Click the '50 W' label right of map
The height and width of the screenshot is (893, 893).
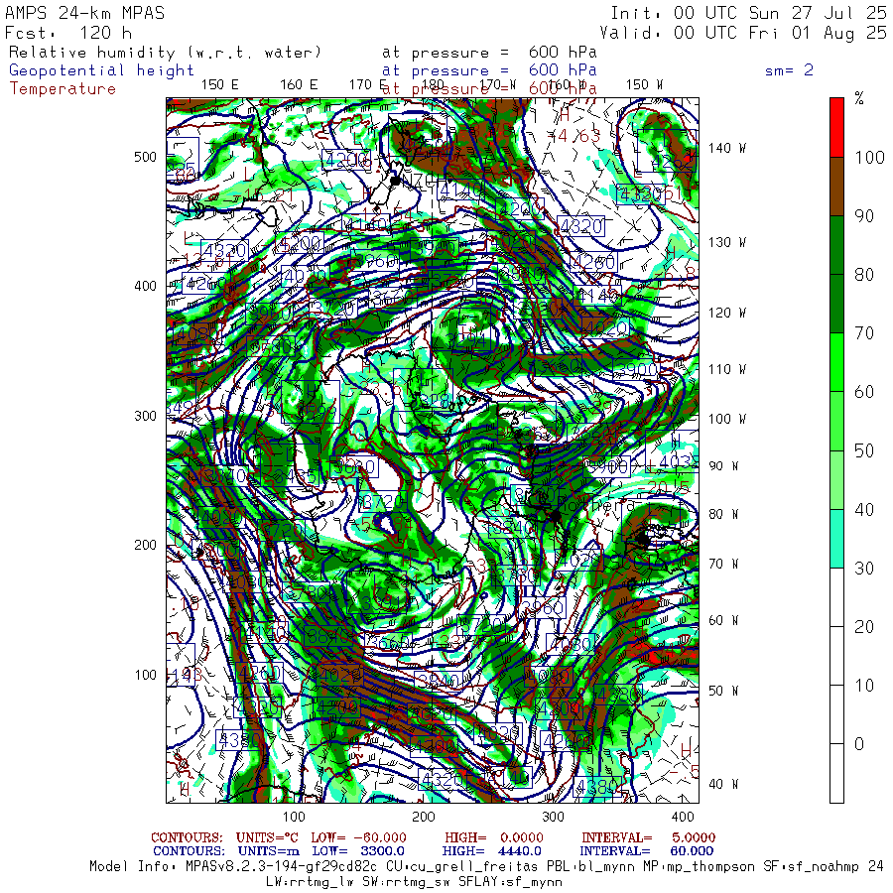[723, 691]
